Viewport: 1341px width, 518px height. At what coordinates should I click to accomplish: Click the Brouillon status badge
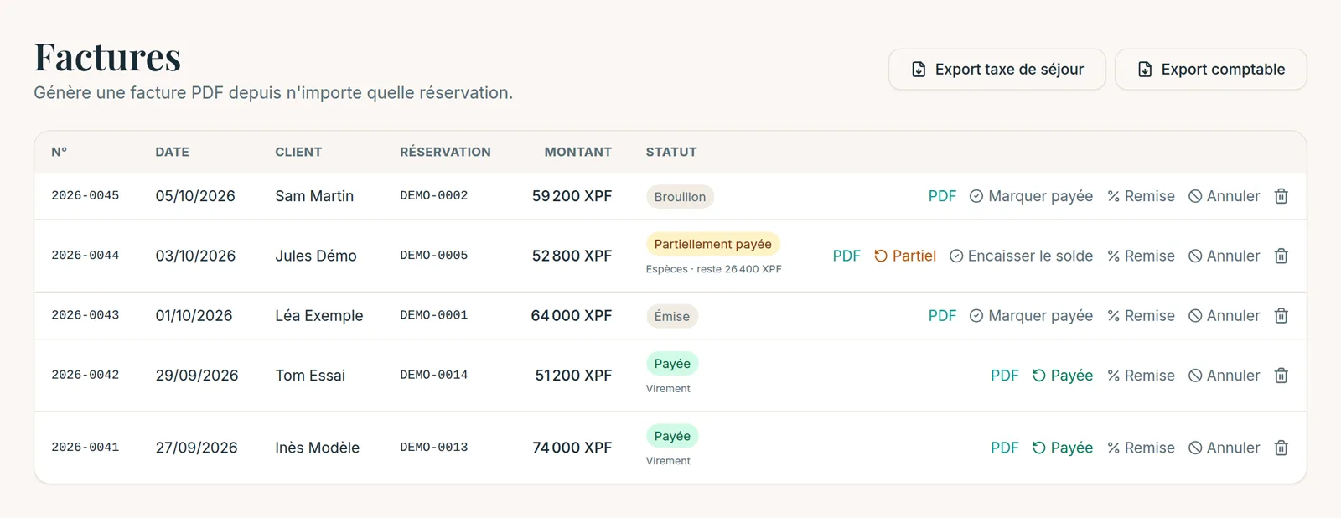coord(680,197)
